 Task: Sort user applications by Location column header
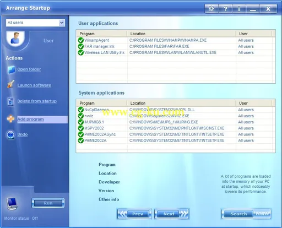click(181, 34)
